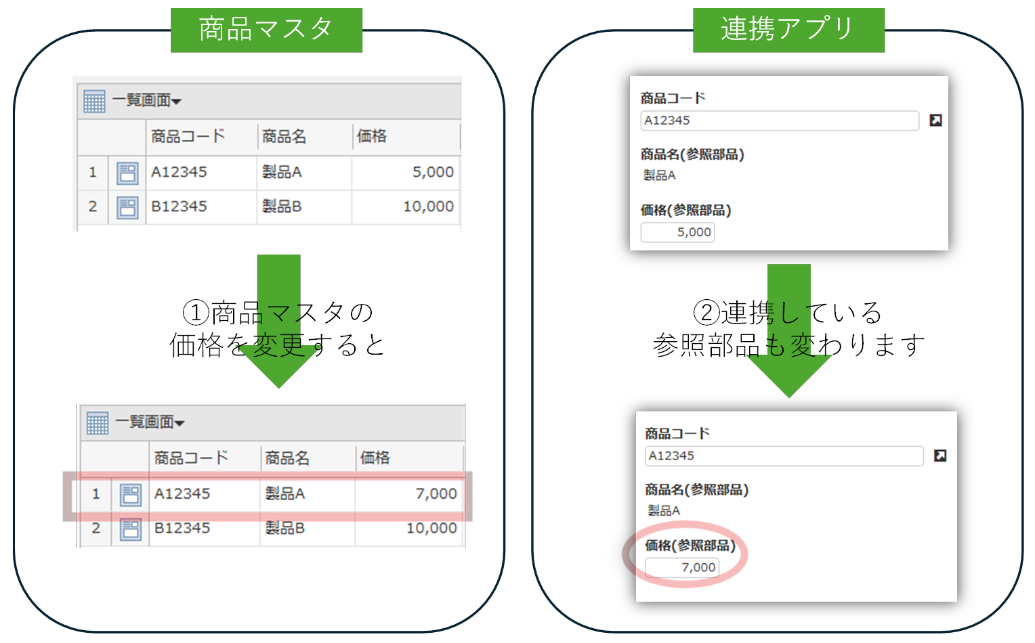
Task: Click 製品A under upper 商品名(参照部品) label
Action: (x=660, y=175)
